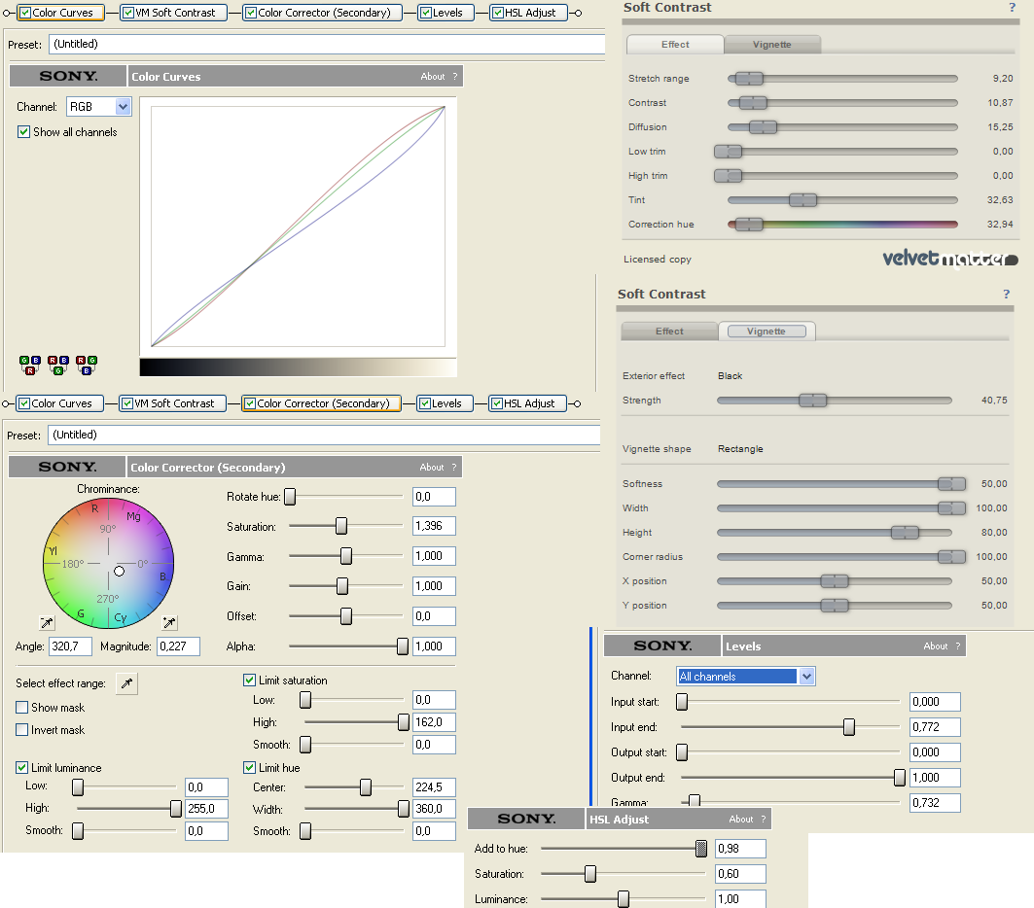
Task: Disable Show all channels checkbox
Action: pyautogui.click(x=24, y=132)
